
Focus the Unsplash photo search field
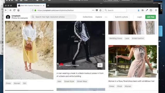coord(53,17)
